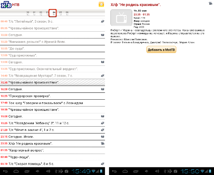
Task: Tap the TV placeholder thumbnail in the details
Action: 121,18
